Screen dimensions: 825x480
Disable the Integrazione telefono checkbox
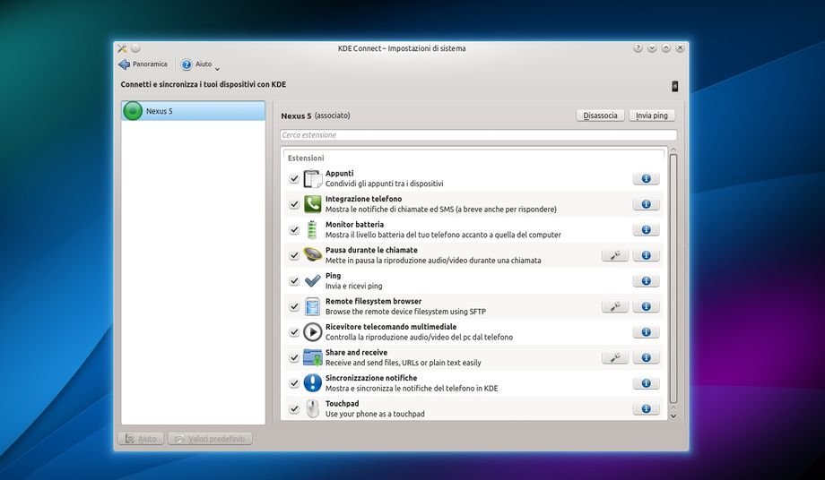point(294,204)
